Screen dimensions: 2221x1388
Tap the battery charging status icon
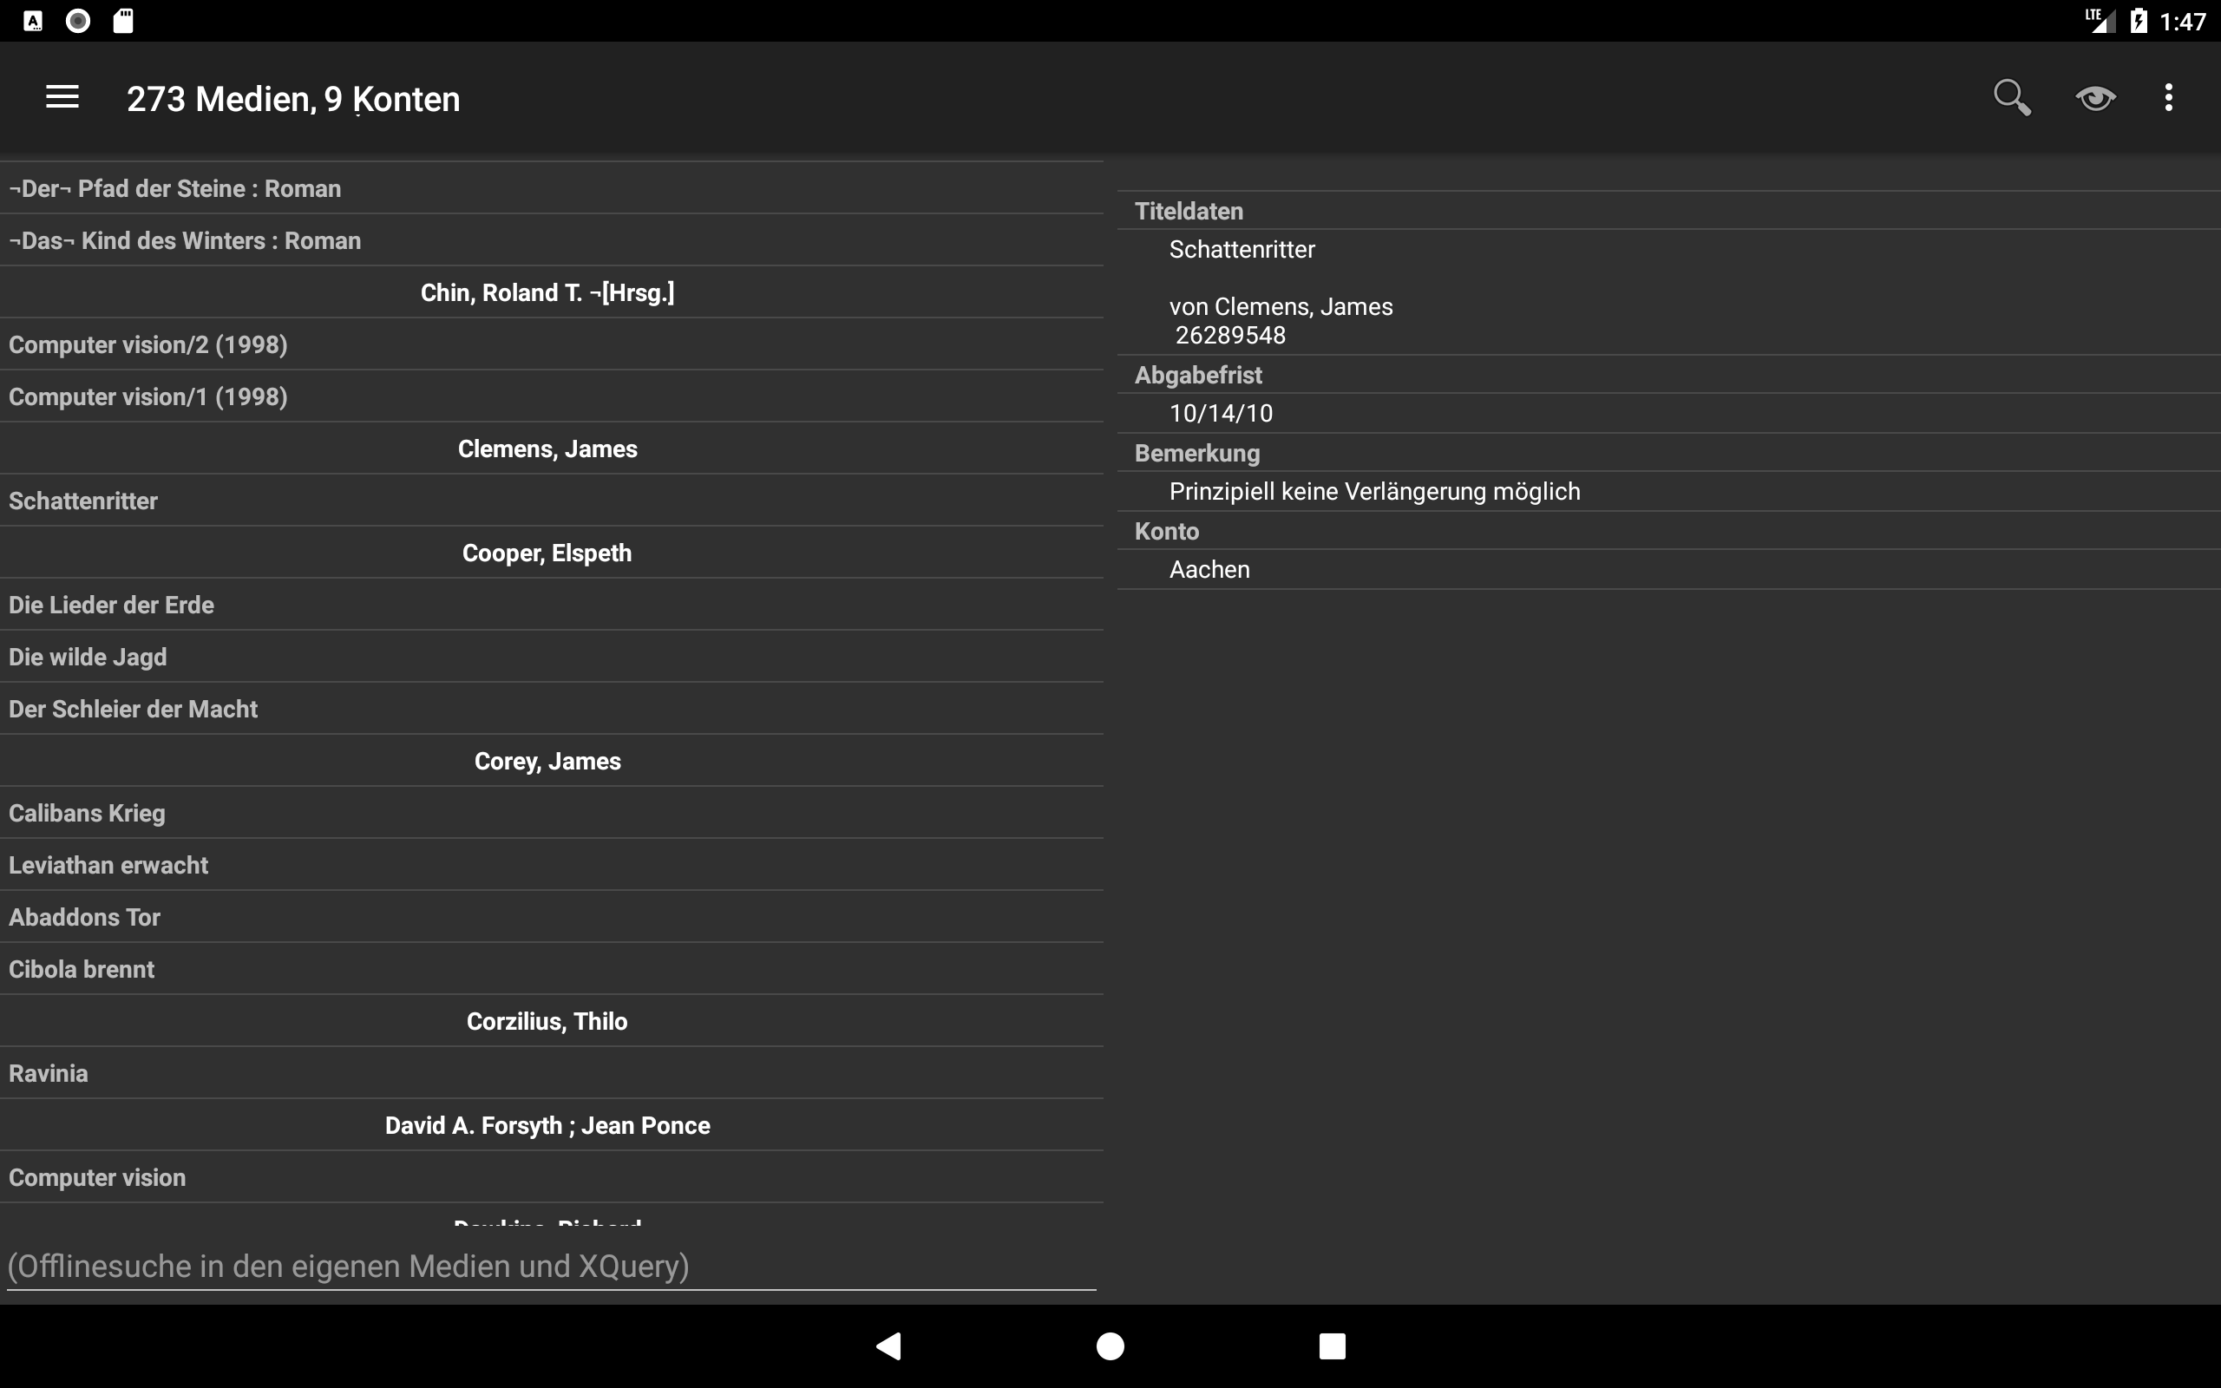[2139, 20]
